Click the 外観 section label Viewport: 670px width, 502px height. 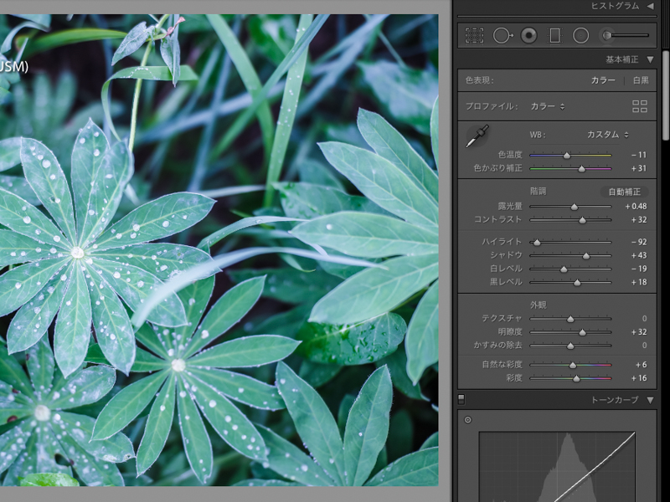538,305
